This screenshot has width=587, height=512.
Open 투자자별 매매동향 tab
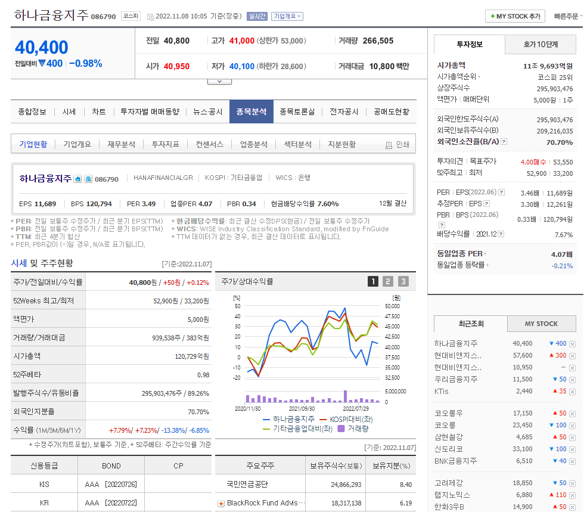pos(150,111)
